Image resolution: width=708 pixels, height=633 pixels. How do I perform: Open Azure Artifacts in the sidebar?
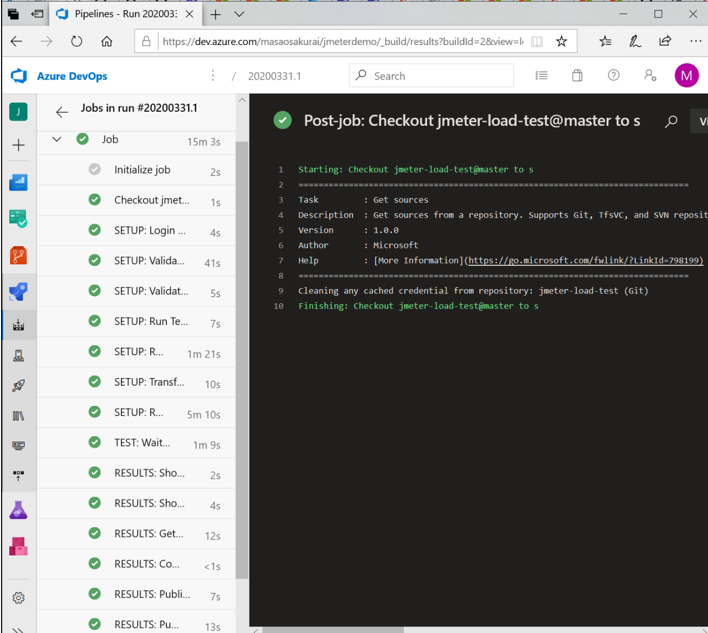pyautogui.click(x=18, y=546)
